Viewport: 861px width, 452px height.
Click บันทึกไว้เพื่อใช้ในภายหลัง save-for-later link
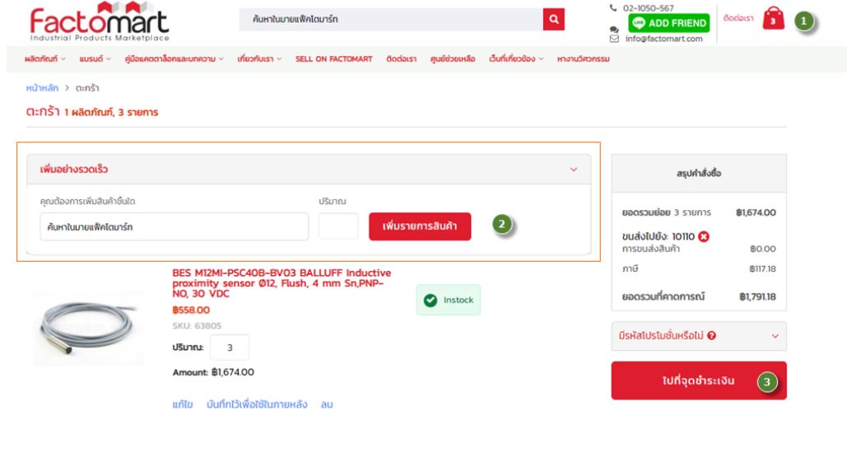click(257, 404)
